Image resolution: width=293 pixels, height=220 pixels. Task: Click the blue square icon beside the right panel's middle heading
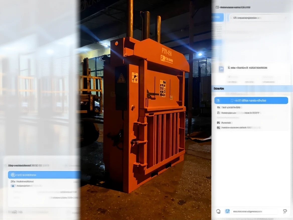point(221,69)
